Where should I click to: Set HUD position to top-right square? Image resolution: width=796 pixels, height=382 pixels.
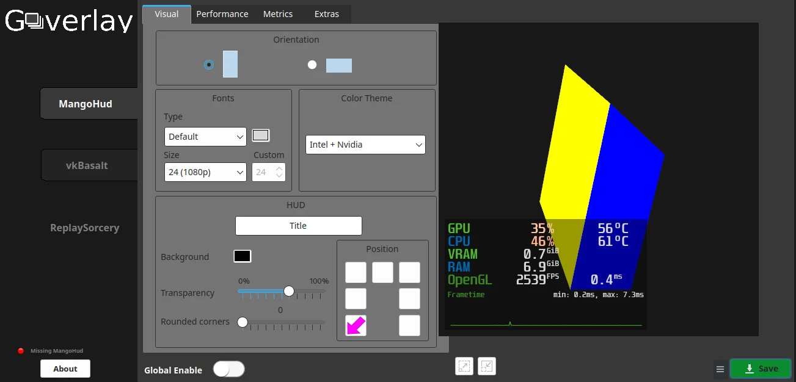(409, 273)
